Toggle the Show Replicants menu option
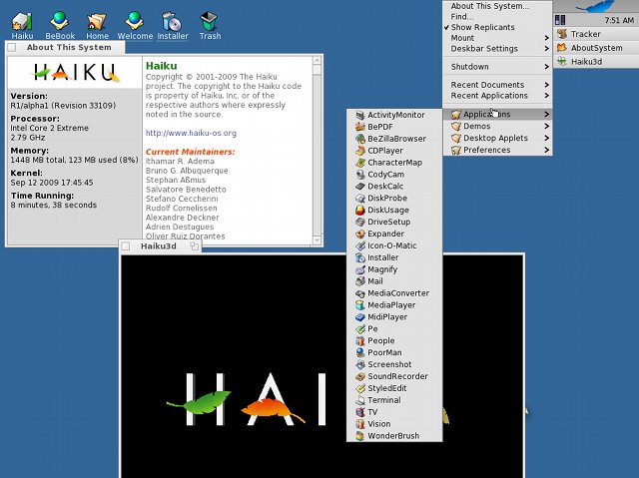The image size is (639, 478). click(497, 27)
